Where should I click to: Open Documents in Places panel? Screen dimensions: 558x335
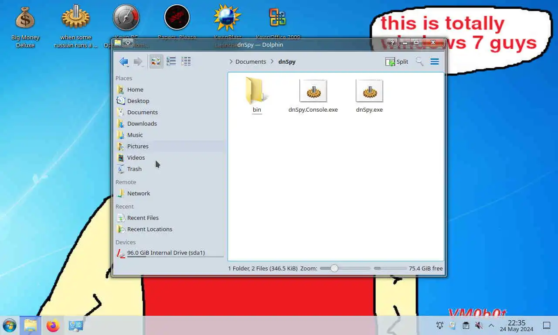coord(169,112)
